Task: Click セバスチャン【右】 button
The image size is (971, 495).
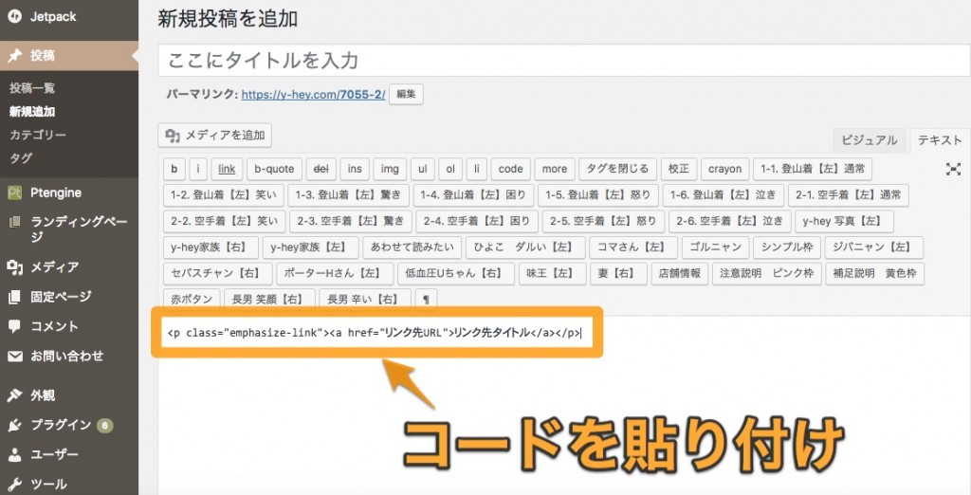Action: [x=218, y=273]
